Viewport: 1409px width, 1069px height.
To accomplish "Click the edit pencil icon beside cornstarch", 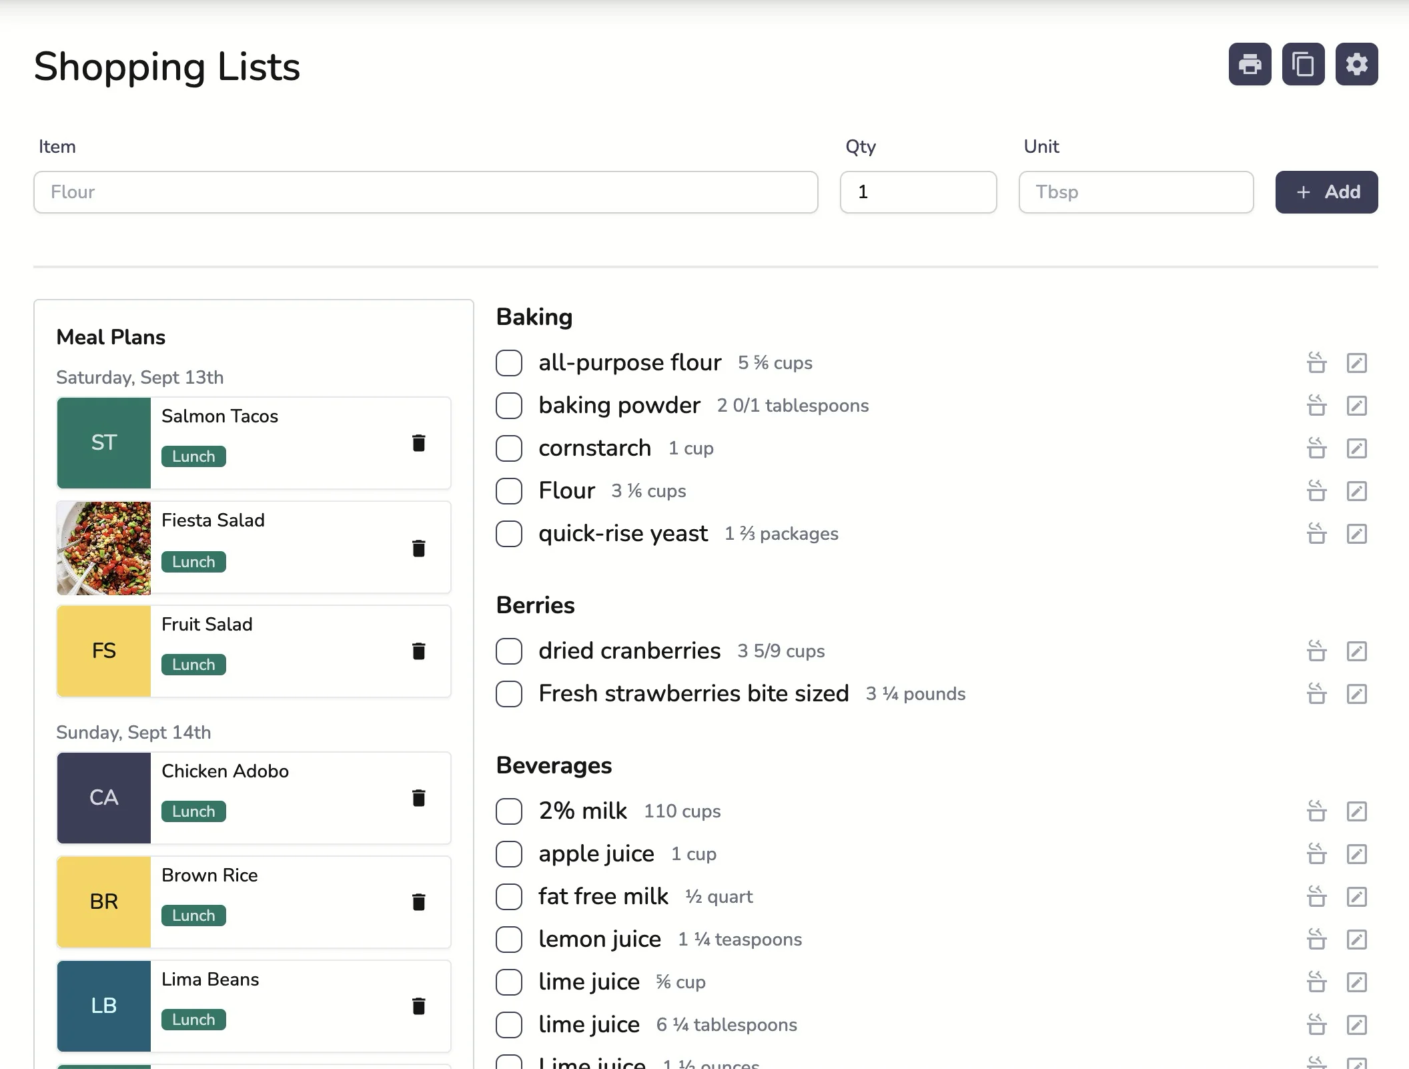I will point(1357,448).
